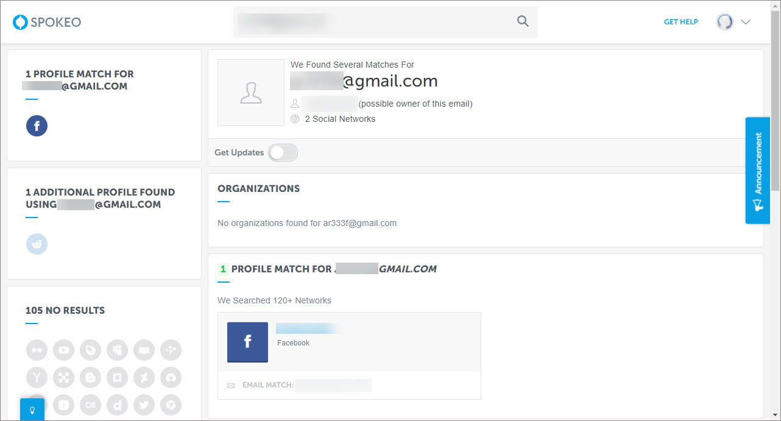Click the blurred possible owner name

tap(329, 104)
